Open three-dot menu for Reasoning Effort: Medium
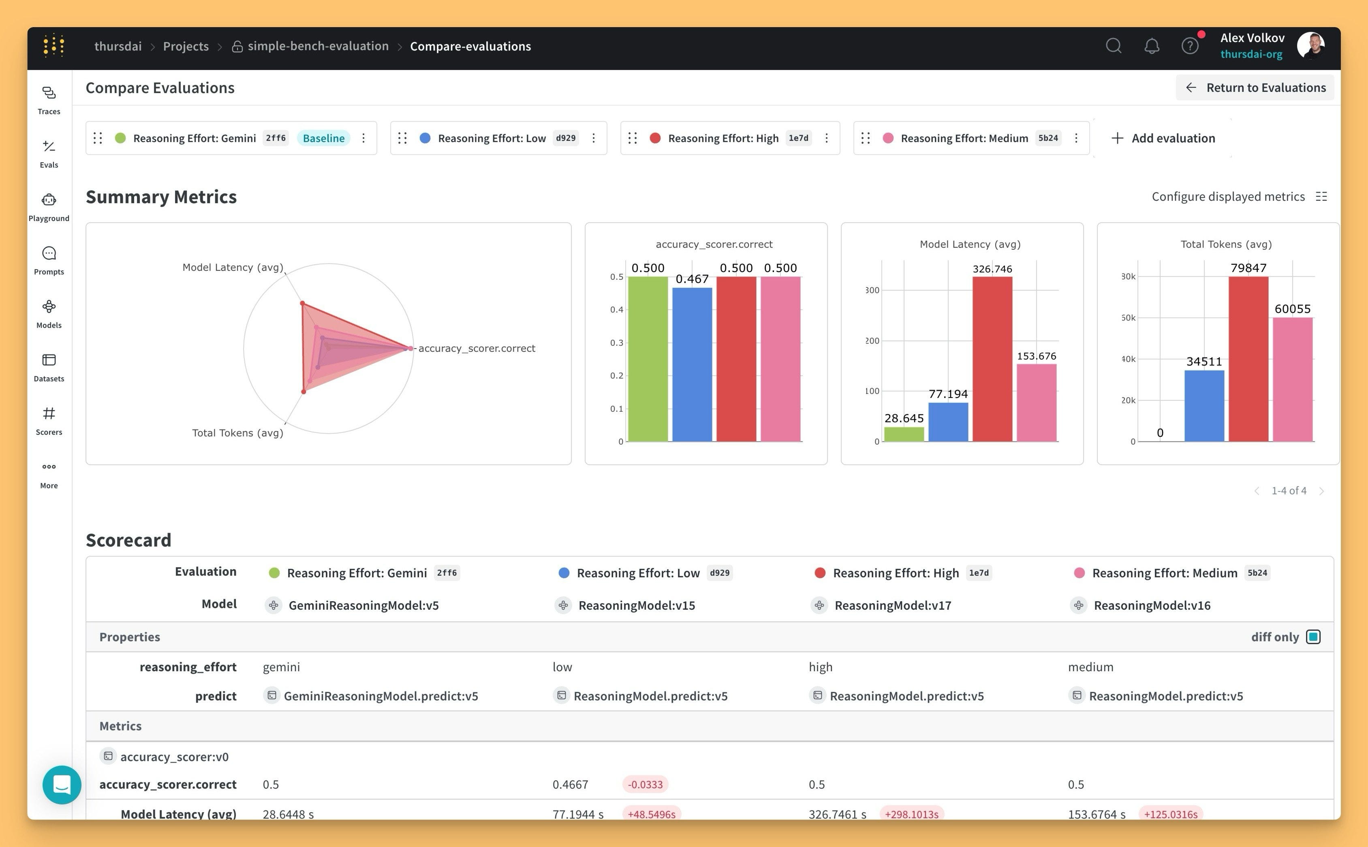Screen dimensions: 1368x847 [1076, 138]
